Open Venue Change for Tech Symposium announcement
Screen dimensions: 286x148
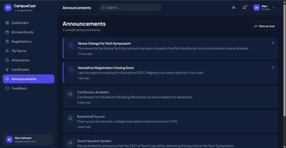(170, 48)
